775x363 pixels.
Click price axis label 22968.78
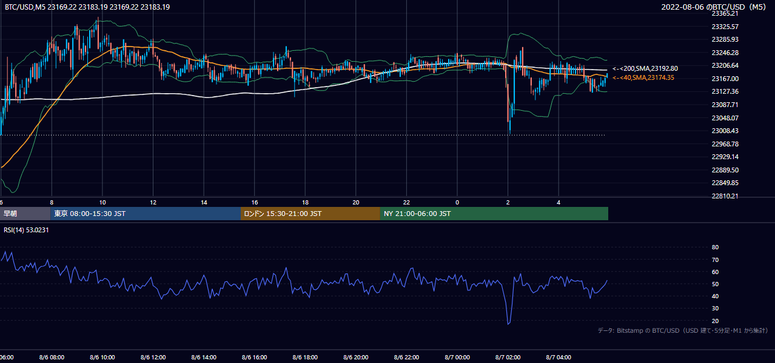coord(725,144)
